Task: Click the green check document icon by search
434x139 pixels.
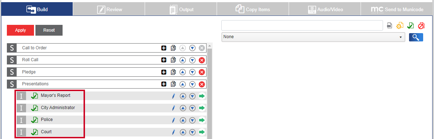Action: point(410,26)
